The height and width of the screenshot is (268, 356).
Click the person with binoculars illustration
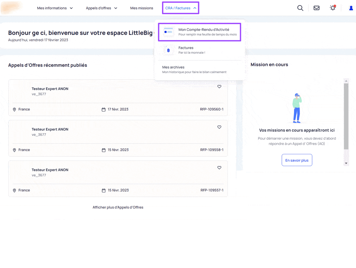tap(297, 108)
